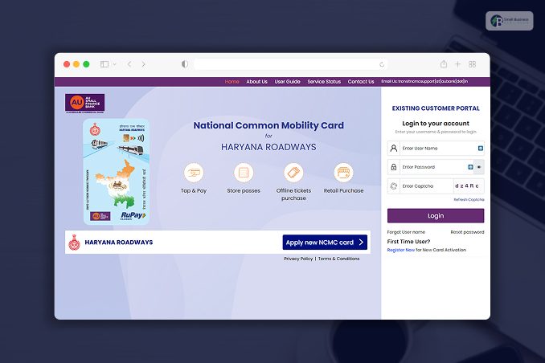Click the user profile icon beside username
The image size is (545, 363).
[393, 149]
